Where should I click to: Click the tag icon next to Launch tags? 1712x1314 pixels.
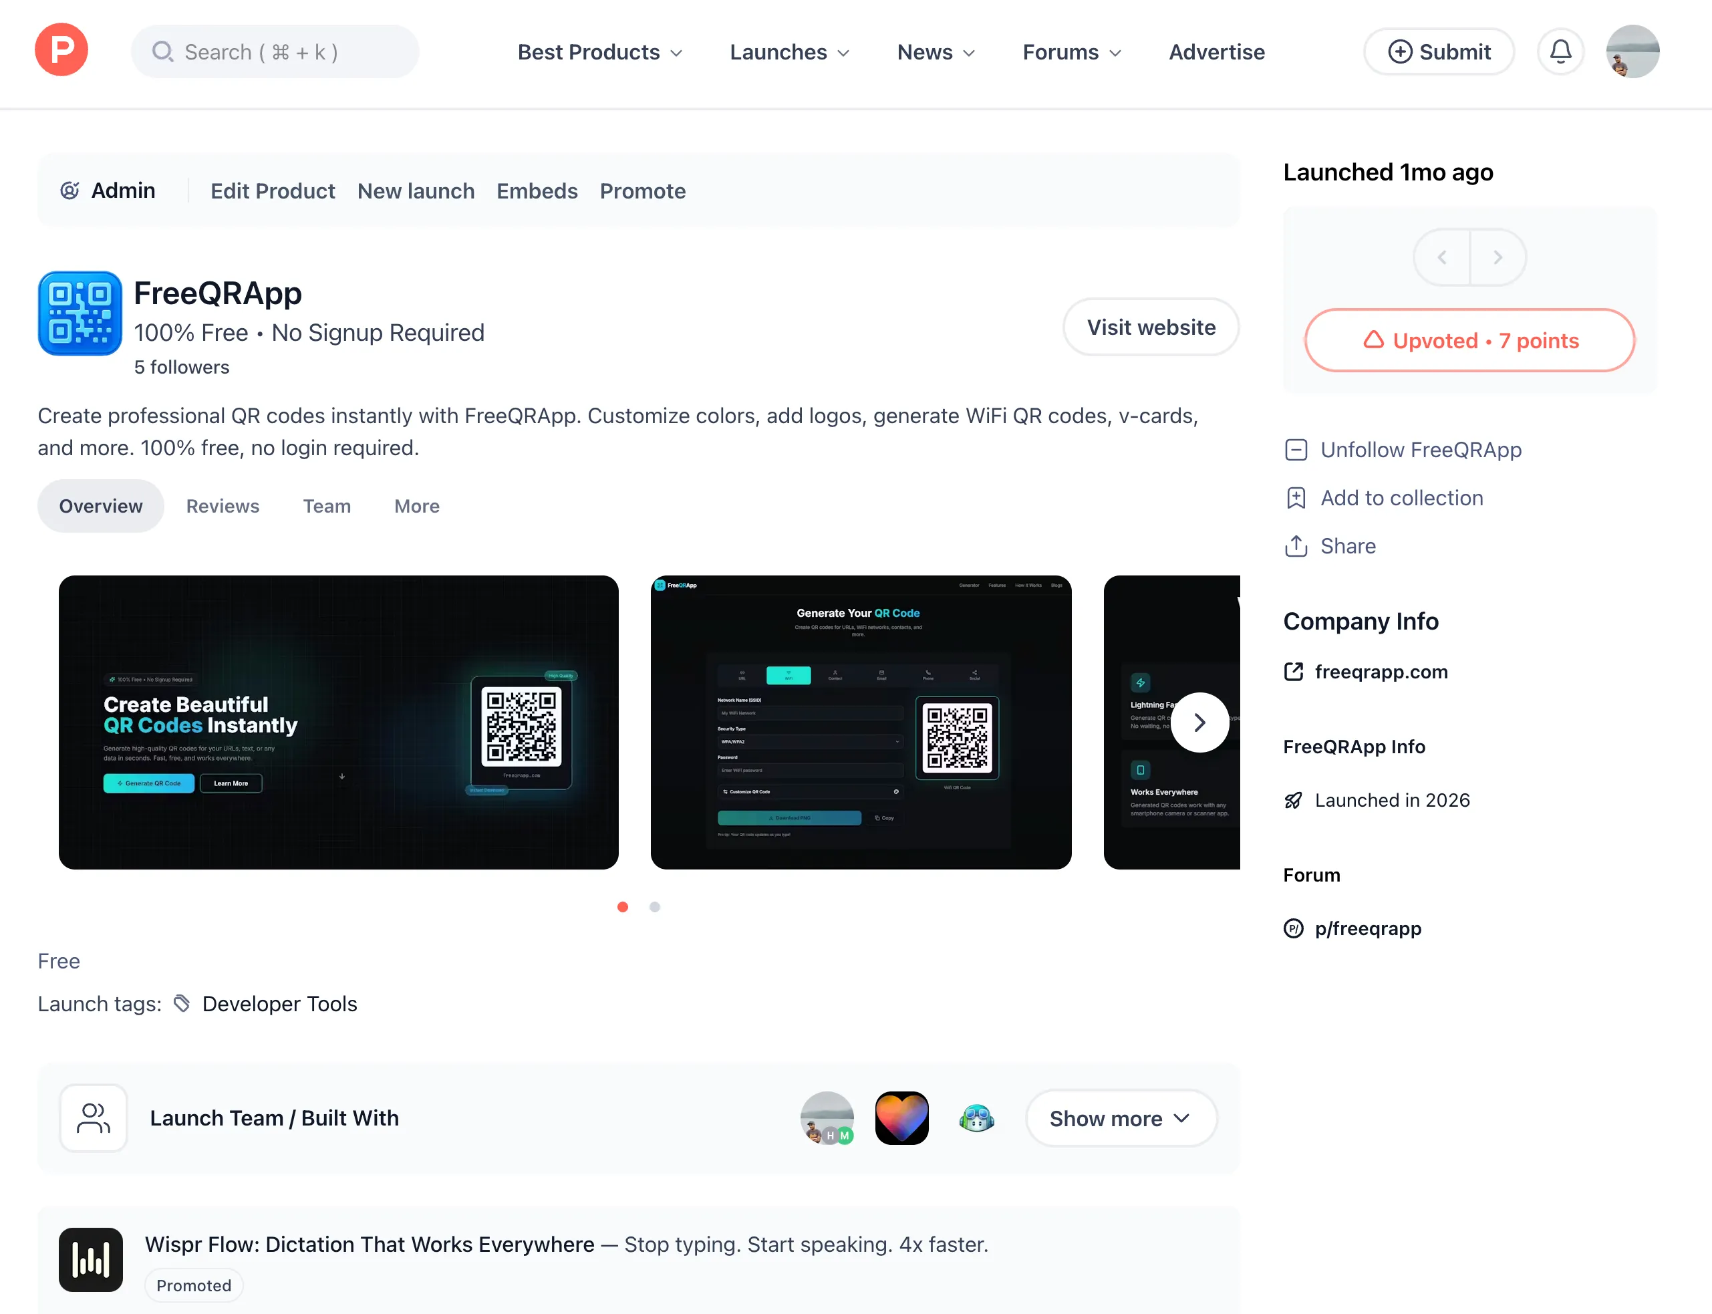(180, 1003)
